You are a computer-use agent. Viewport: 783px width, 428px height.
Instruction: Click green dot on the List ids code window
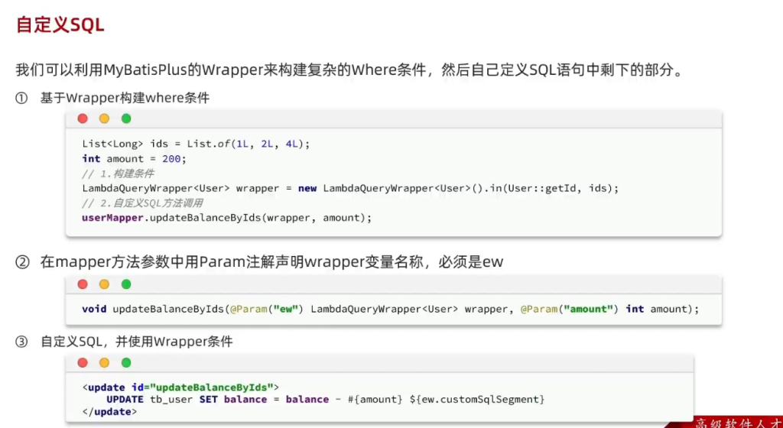coord(126,118)
